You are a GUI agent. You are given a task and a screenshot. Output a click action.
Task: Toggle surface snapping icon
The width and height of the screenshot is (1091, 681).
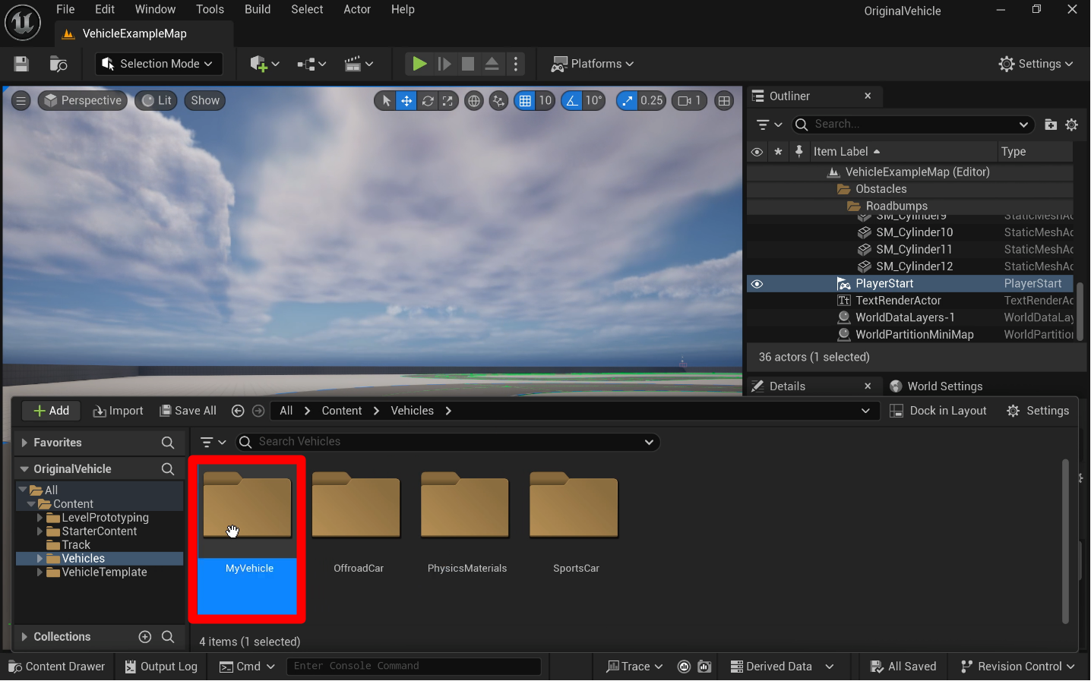[498, 100]
